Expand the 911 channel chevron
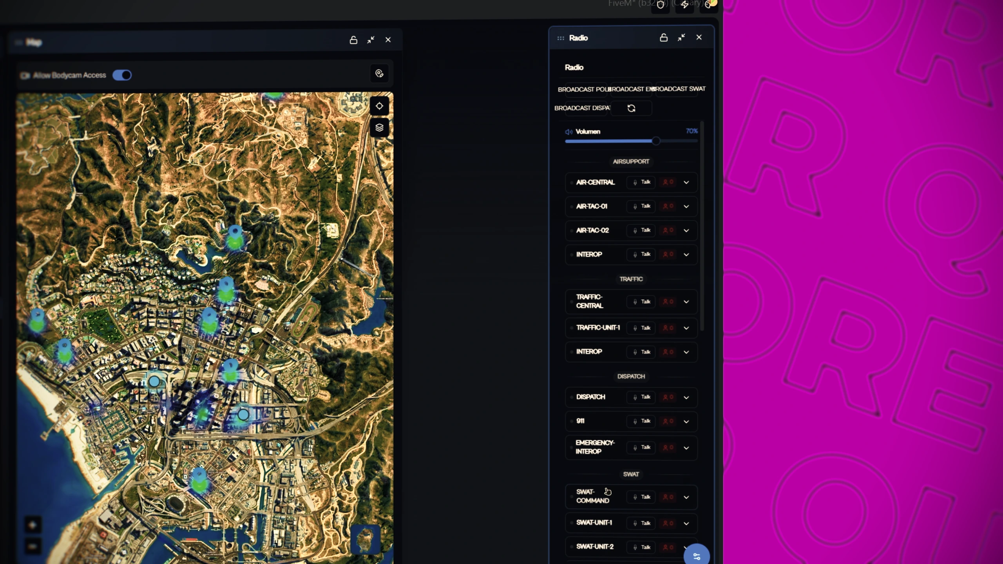 pyautogui.click(x=686, y=422)
